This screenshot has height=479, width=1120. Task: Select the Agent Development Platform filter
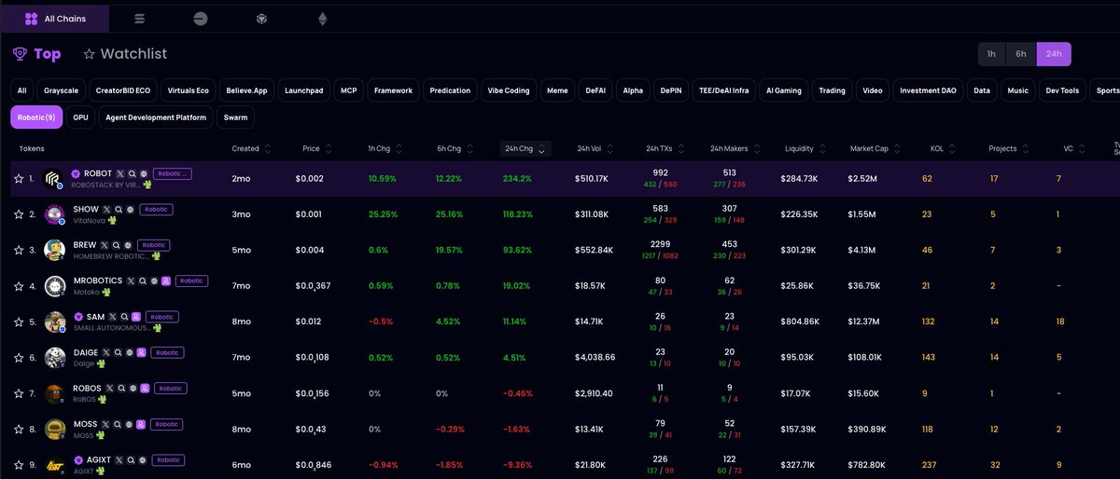coord(156,117)
